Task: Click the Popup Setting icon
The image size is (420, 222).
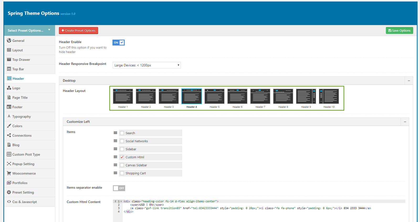Action: click(9, 164)
